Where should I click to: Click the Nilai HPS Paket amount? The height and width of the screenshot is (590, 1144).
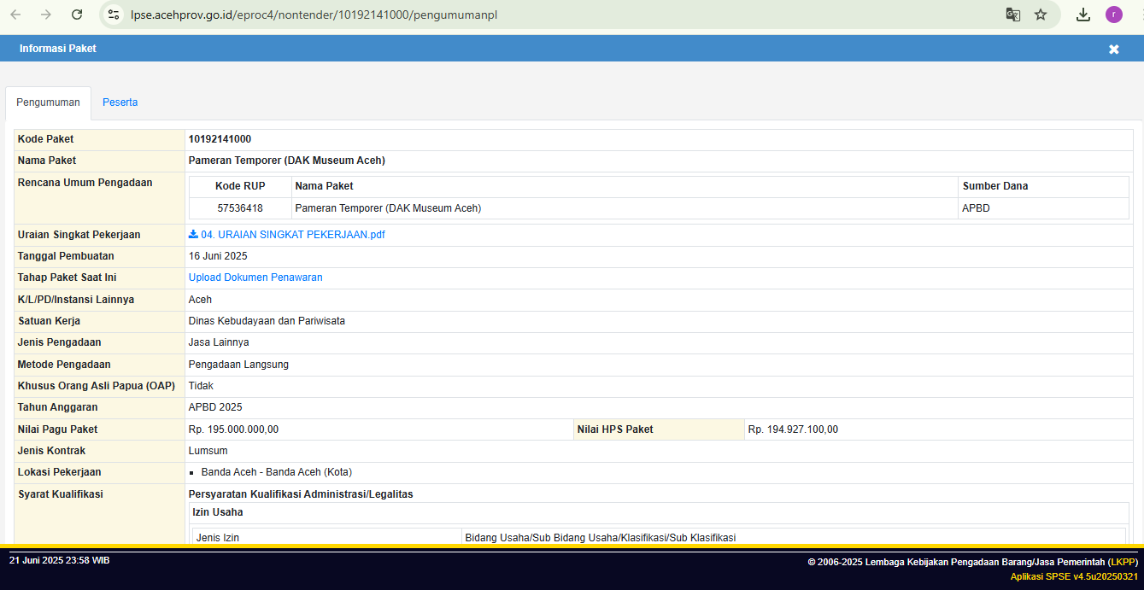click(793, 429)
